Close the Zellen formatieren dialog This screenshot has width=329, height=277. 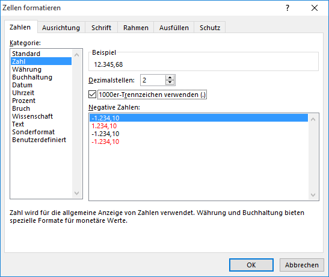coord(315,8)
